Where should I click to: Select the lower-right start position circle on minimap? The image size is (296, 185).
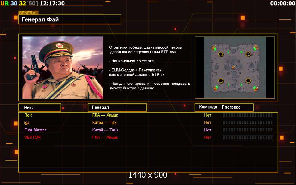(x=248, y=81)
